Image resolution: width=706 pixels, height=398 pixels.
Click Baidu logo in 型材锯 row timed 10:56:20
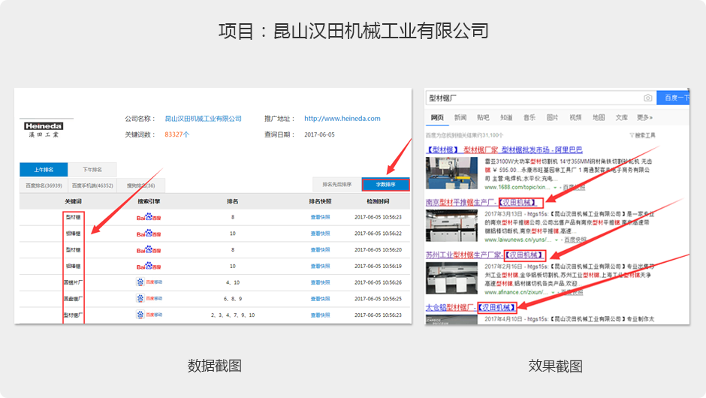click(149, 249)
